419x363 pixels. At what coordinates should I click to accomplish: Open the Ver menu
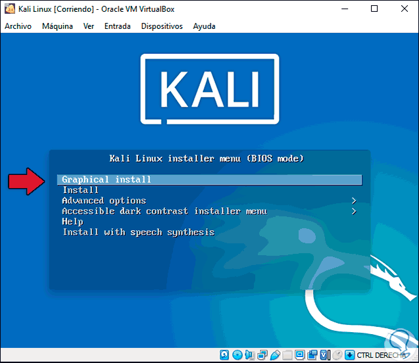pyautogui.click(x=88, y=26)
